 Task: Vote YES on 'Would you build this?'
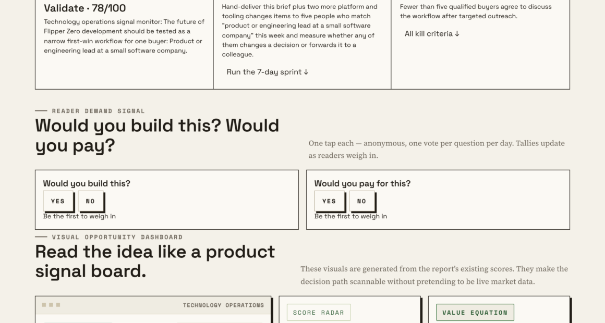[58, 201]
